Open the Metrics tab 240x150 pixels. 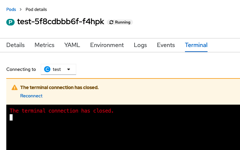click(x=44, y=45)
